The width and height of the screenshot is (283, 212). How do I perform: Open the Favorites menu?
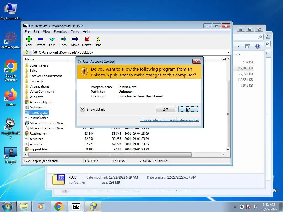(60, 32)
